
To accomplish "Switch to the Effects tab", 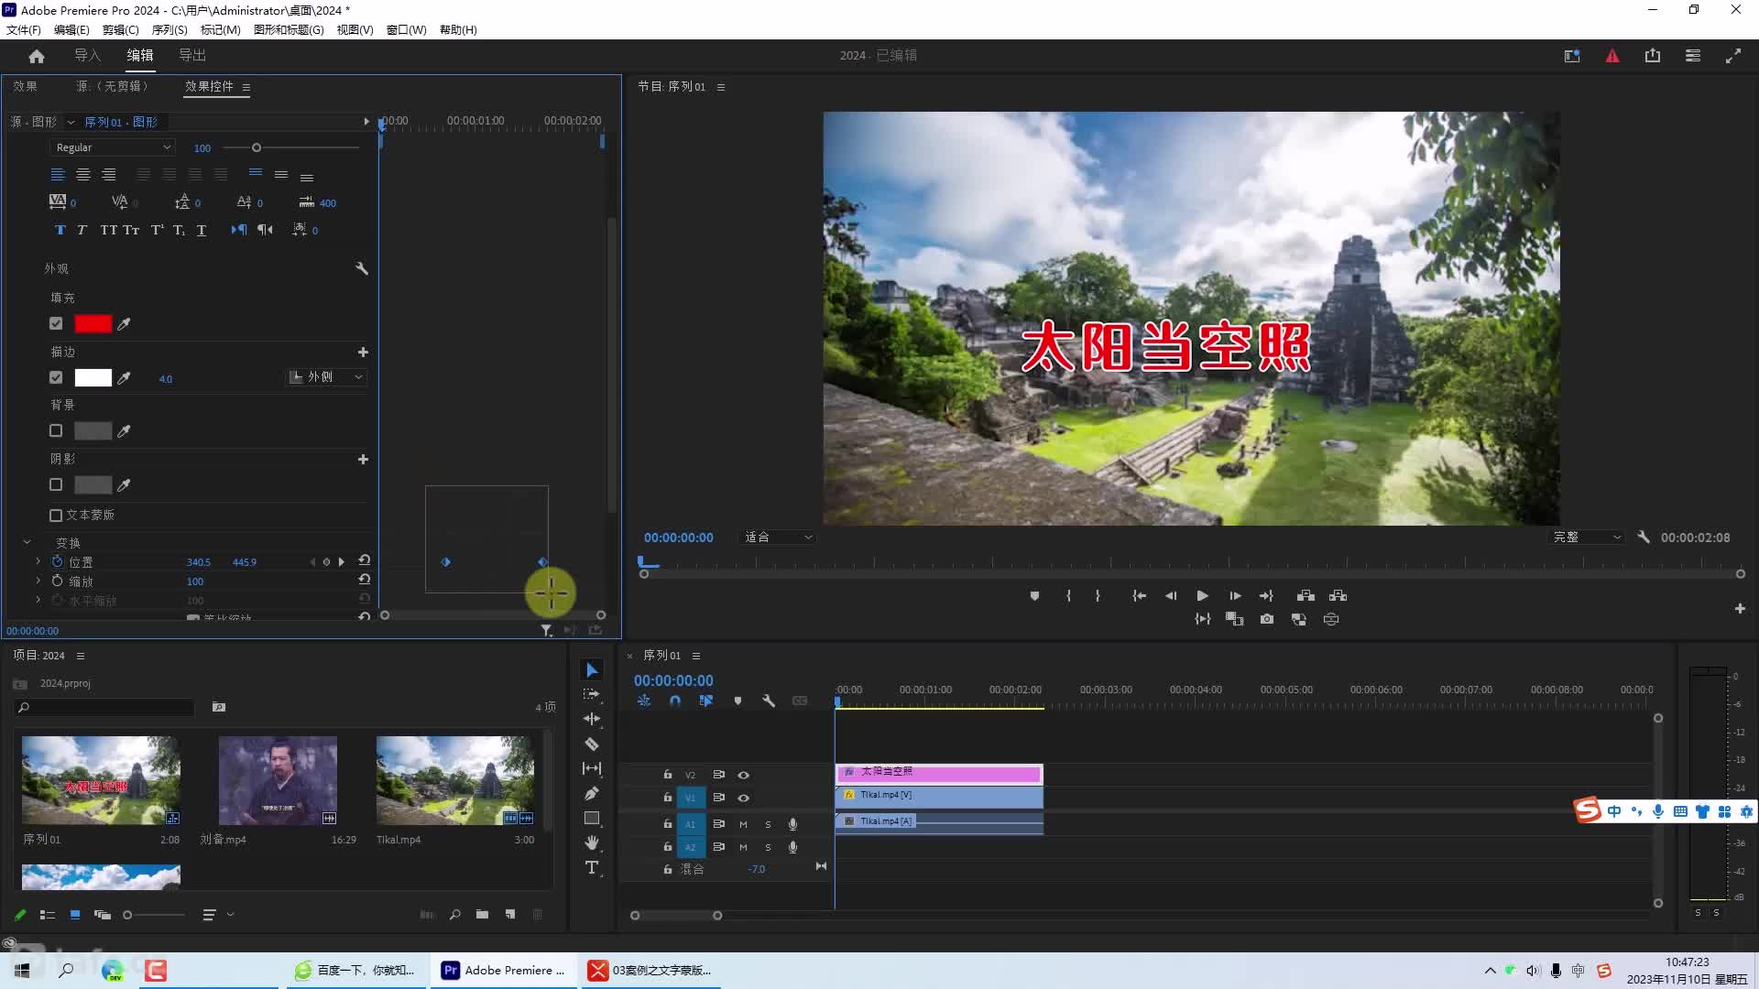I will pos(25,86).
